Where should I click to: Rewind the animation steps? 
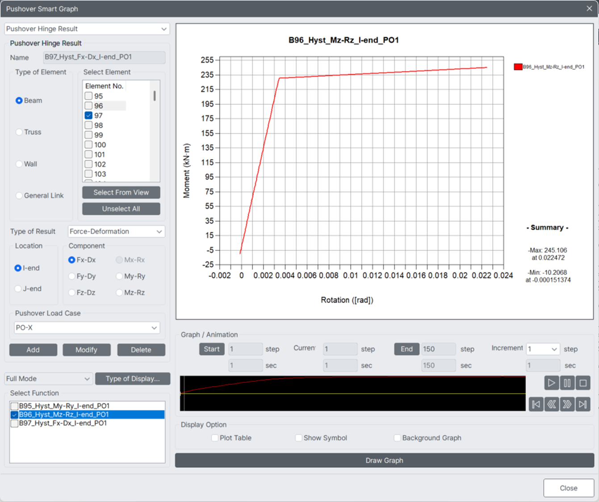(552, 404)
